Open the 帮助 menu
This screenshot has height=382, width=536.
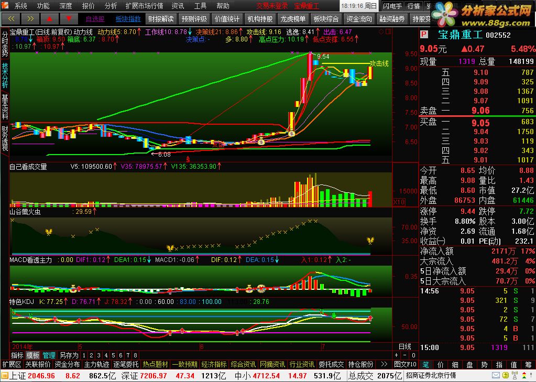click(223, 6)
